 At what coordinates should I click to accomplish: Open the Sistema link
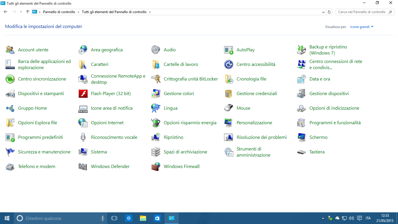tap(99, 152)
